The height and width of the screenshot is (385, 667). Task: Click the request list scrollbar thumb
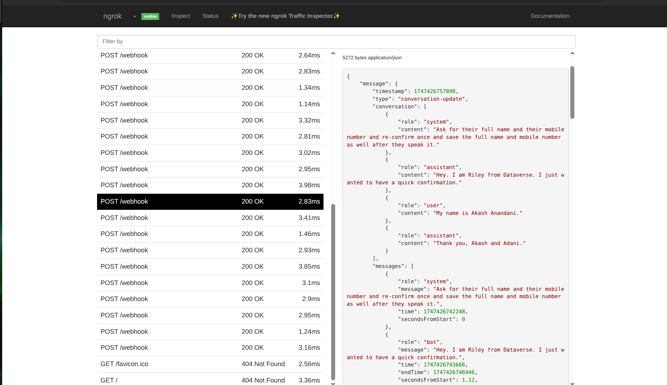[333, 292]
